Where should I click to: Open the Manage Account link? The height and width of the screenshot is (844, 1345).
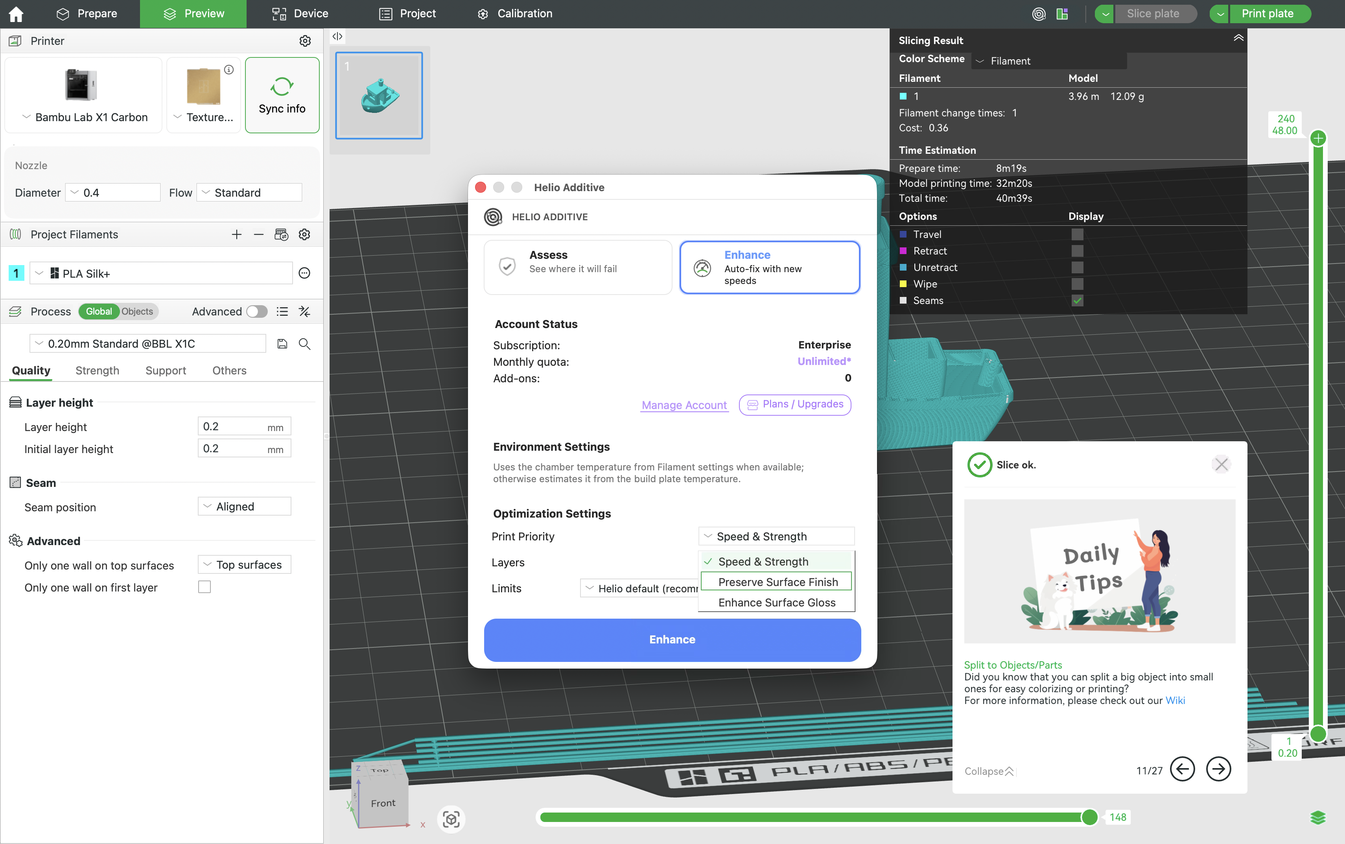point(684,405)
